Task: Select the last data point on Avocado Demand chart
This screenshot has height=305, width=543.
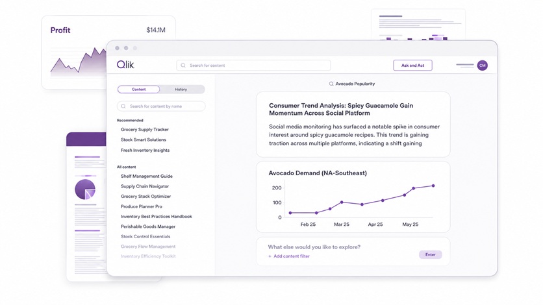Action: 433,186
